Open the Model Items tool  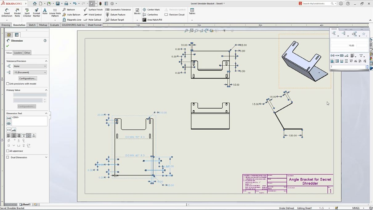click(17, 12)
